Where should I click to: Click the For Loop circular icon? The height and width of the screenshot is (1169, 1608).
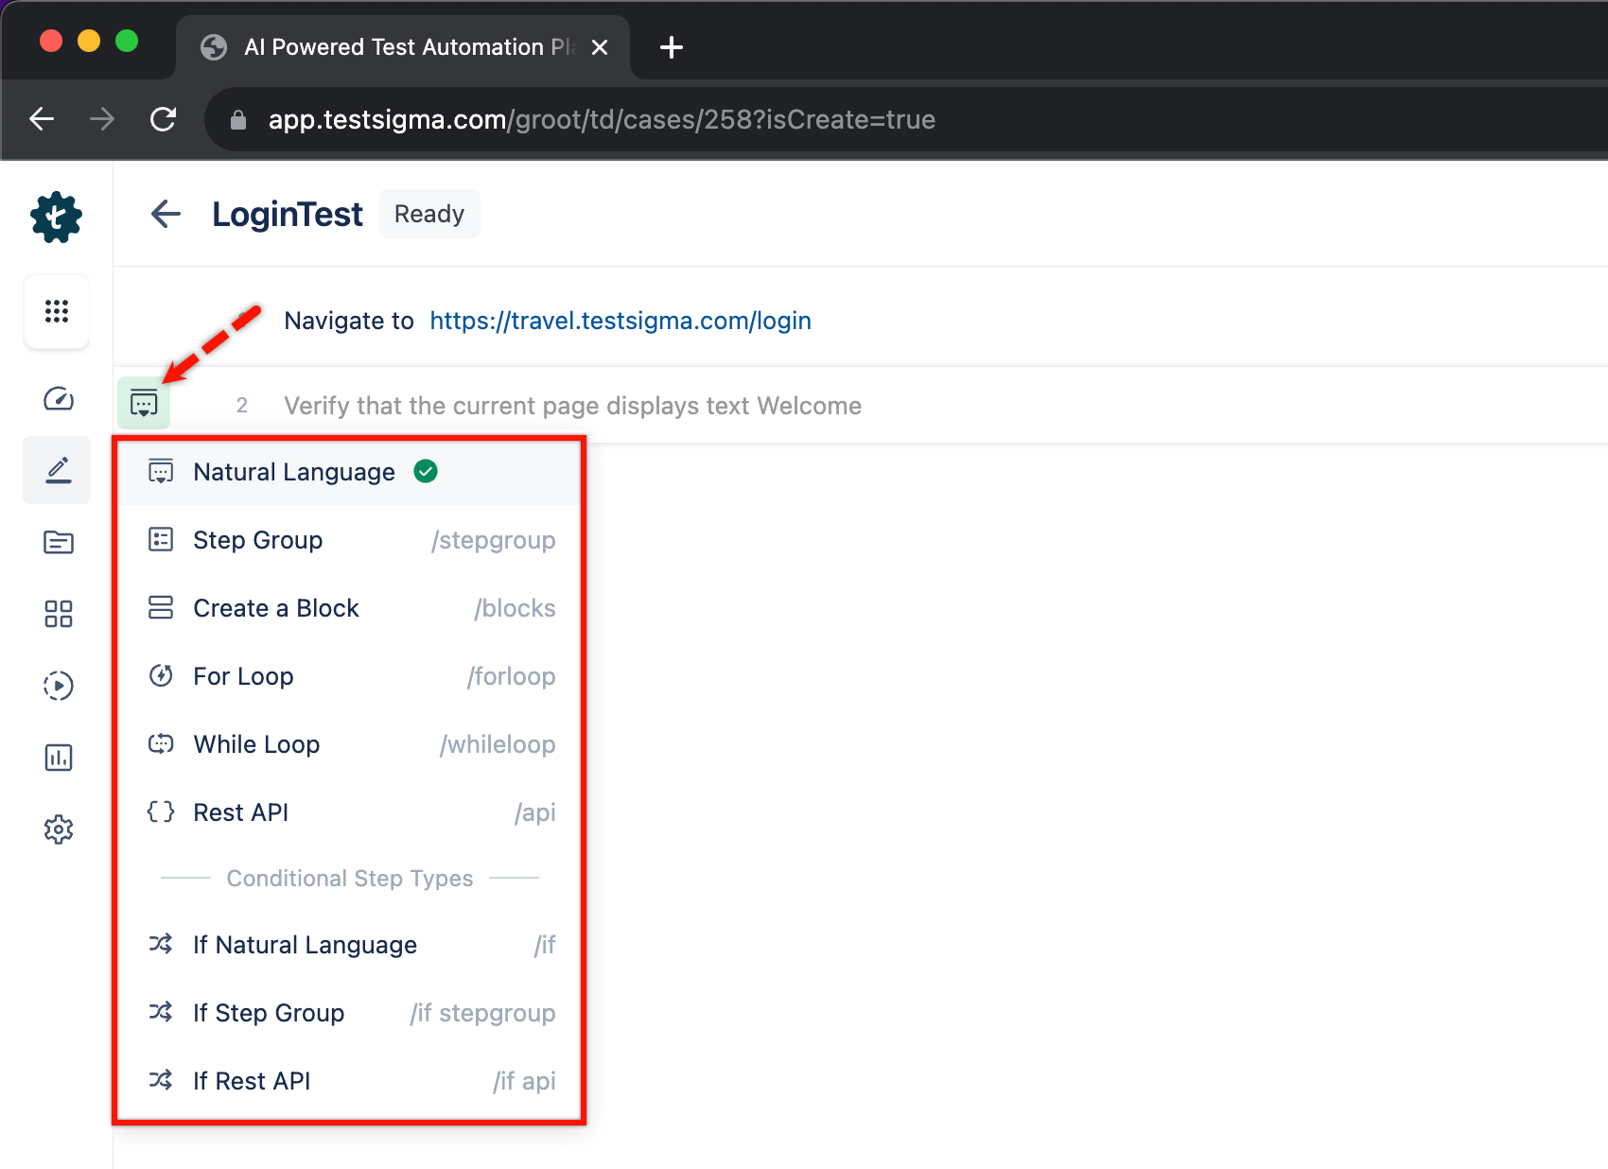pos(161,675)
